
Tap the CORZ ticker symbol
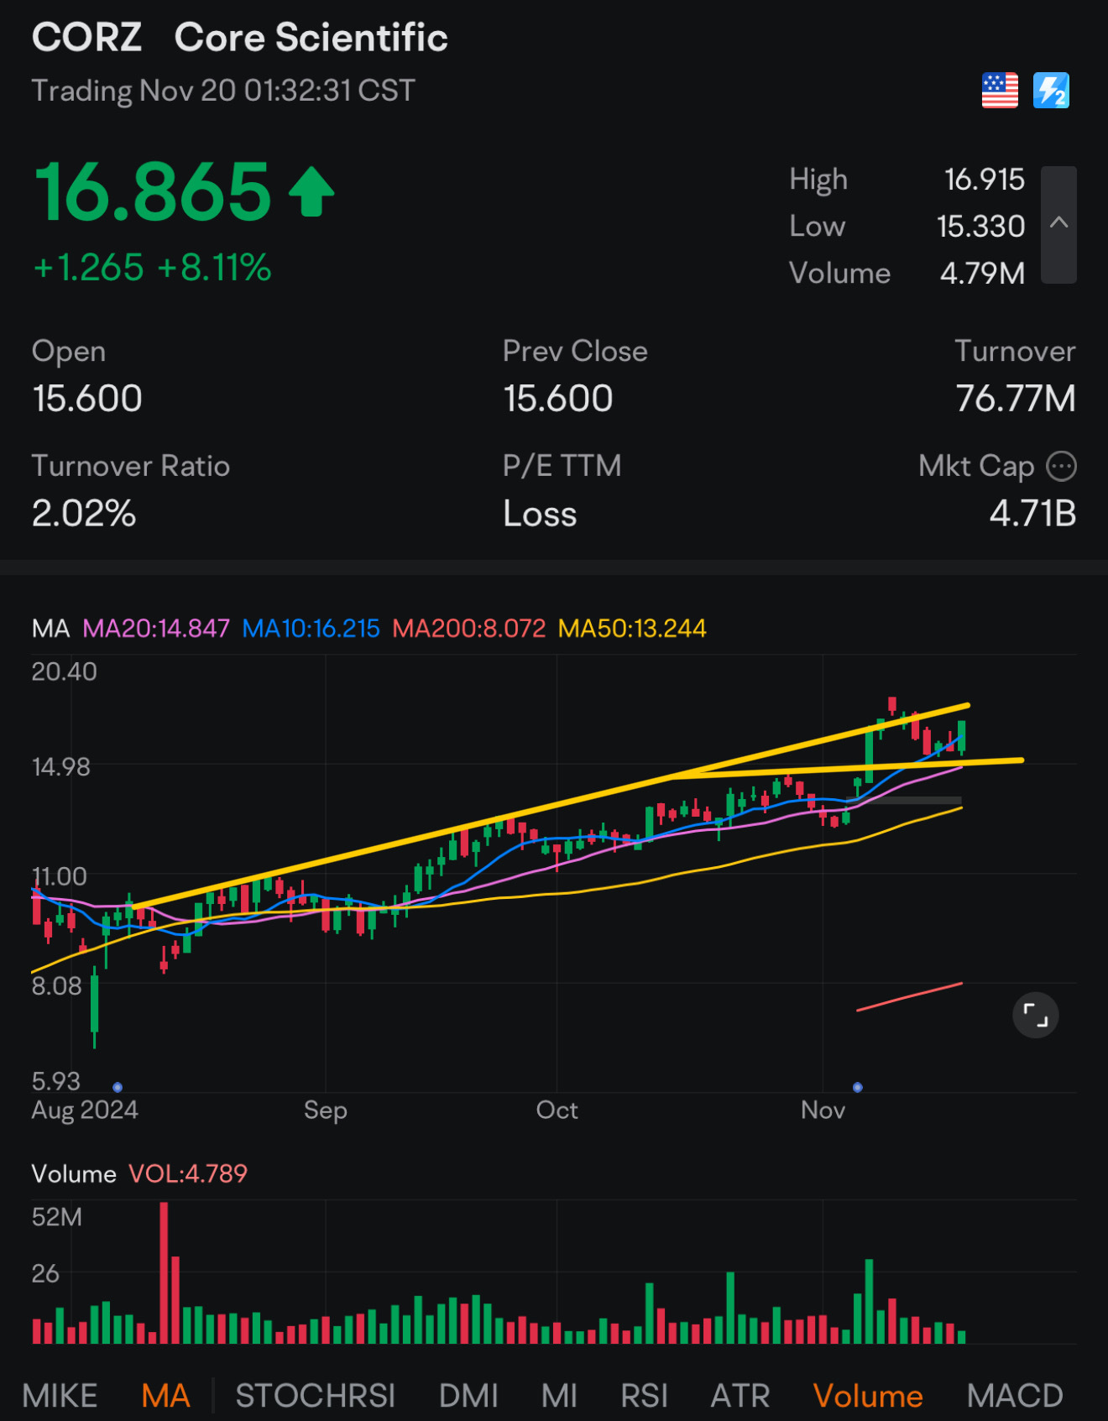click(x=86, y=38)
